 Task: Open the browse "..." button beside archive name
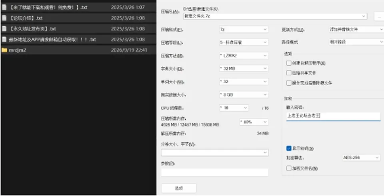pos(379,17)
